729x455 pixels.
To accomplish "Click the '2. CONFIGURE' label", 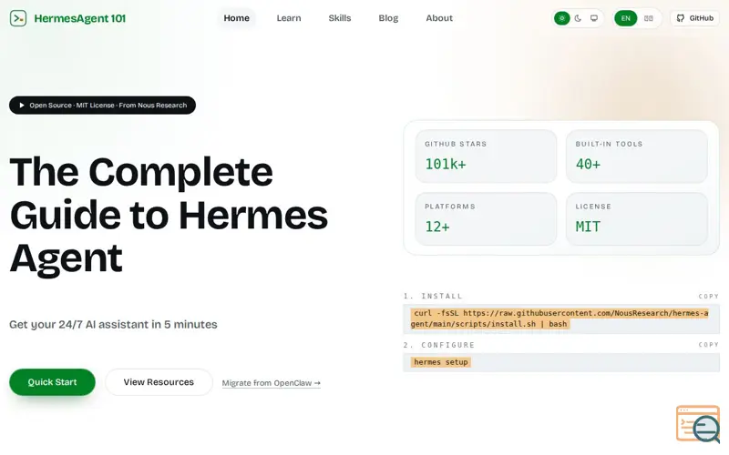I will pos(439,345).
